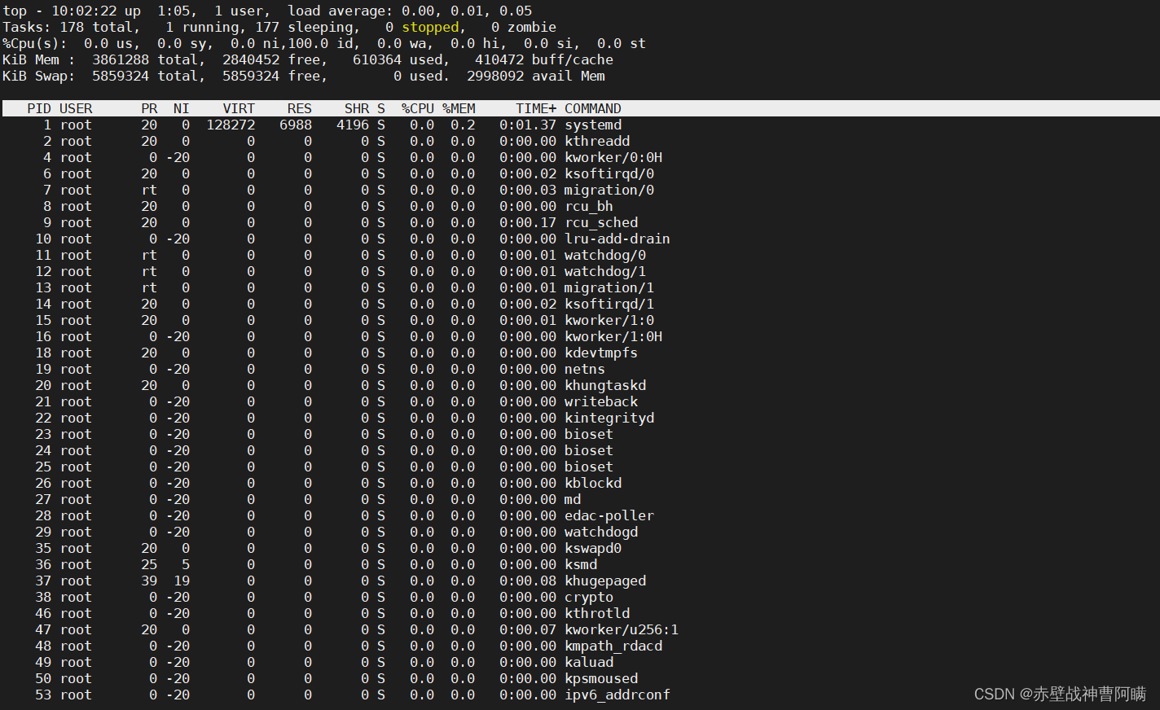
Task: Click the 4196 SHR value for systemd
Action: tap(353, 125)
